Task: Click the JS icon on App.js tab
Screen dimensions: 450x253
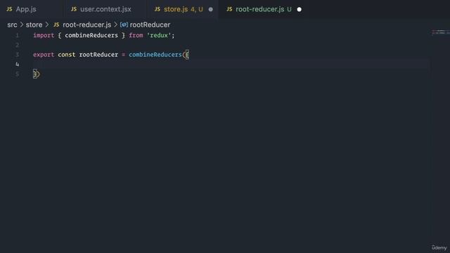Action: pos(9,9)
